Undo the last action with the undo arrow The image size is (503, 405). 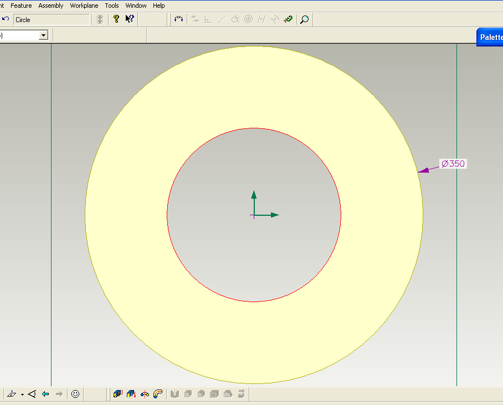pyautogui.click(x=6, y=19)
